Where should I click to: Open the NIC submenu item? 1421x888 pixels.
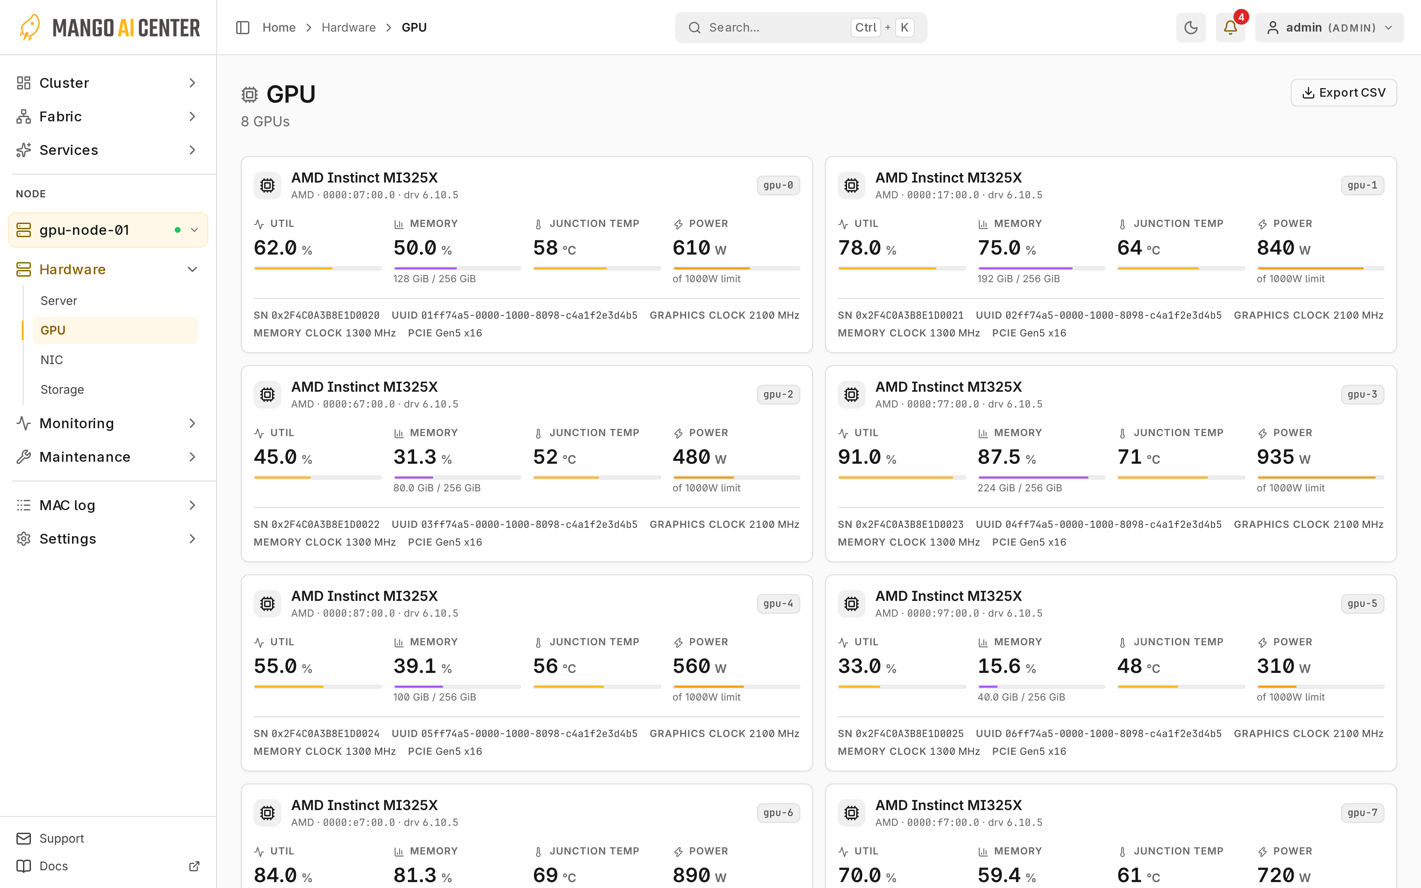point(115,360)
